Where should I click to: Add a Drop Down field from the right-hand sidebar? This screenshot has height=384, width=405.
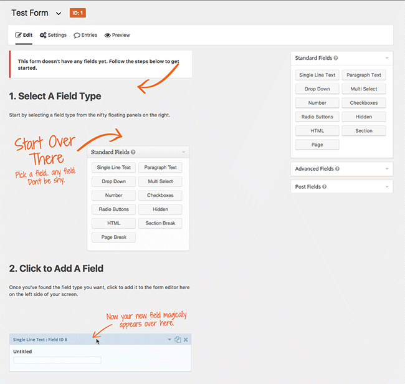(x=317, y=89)
